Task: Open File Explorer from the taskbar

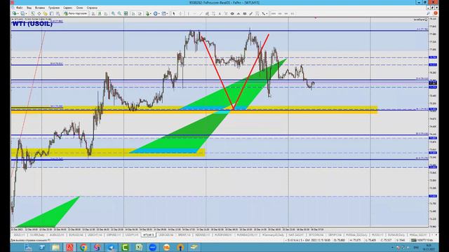Action: click(x=55, y=247)
